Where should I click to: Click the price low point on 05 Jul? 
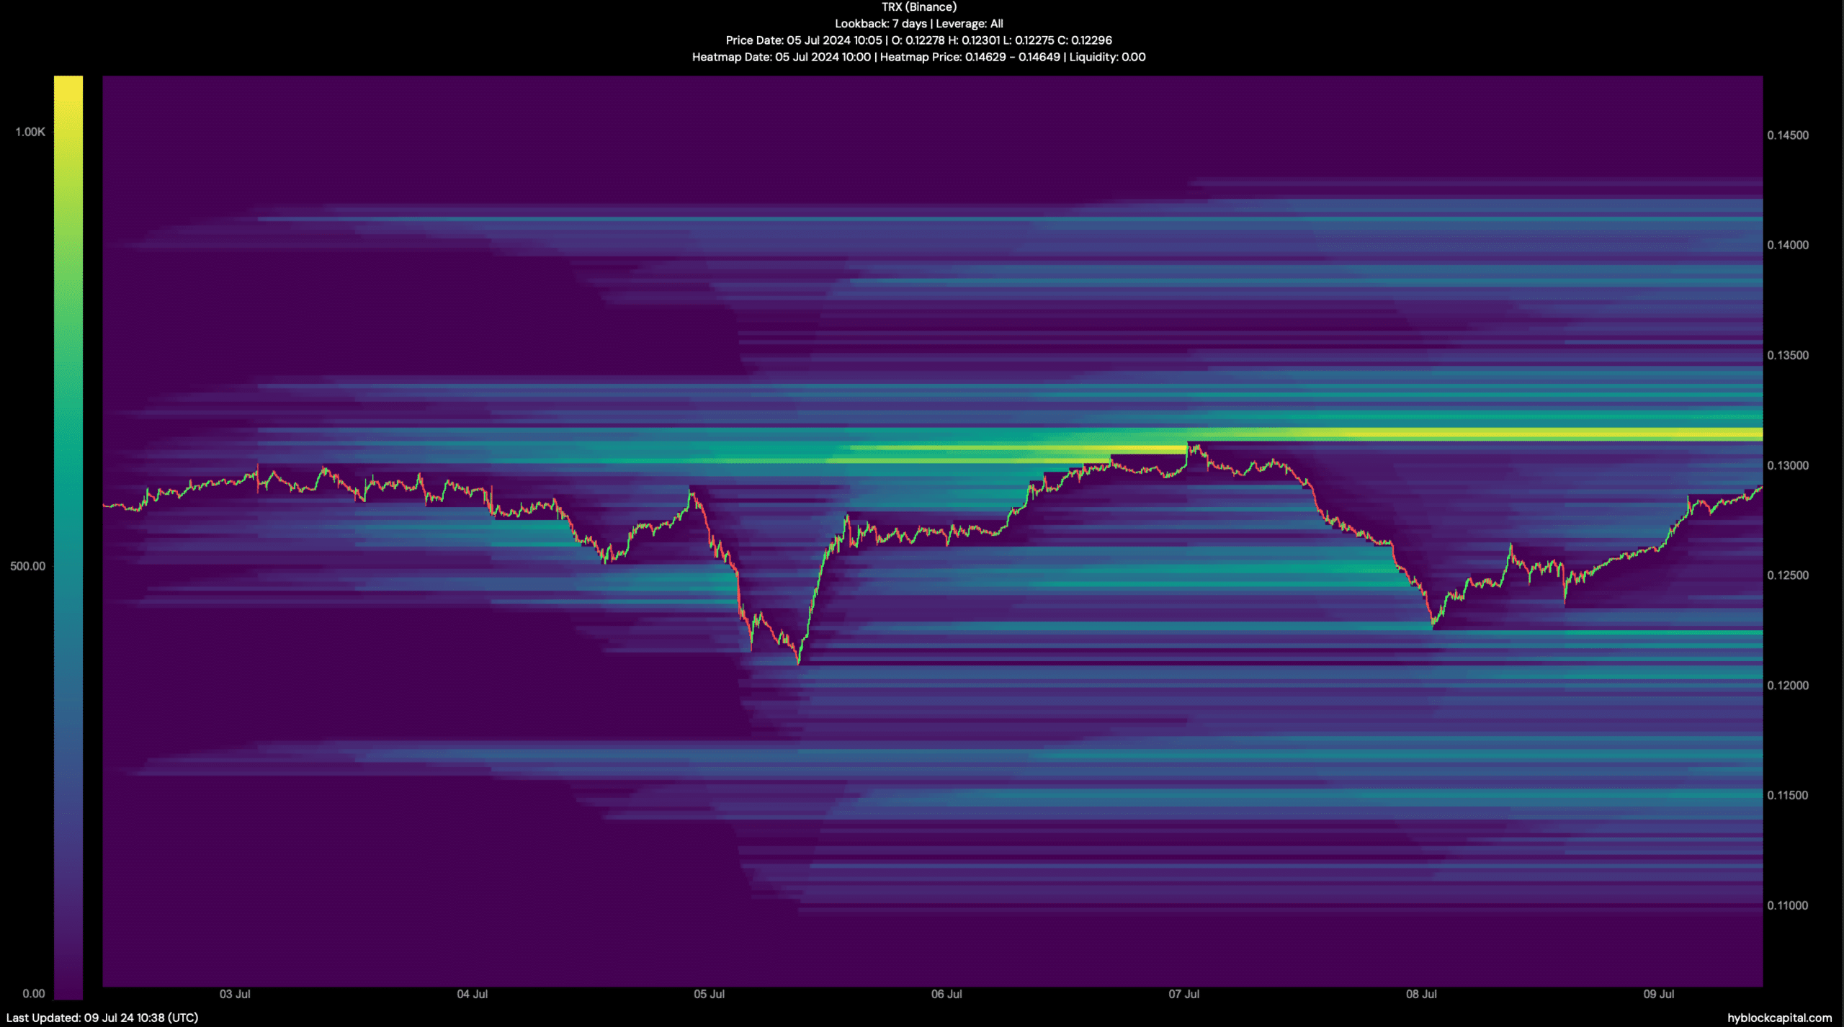point(798,663)
